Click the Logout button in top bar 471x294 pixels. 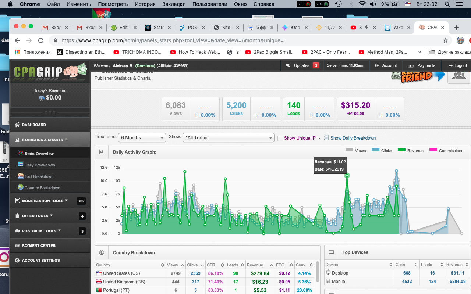(x=457, y=65)
